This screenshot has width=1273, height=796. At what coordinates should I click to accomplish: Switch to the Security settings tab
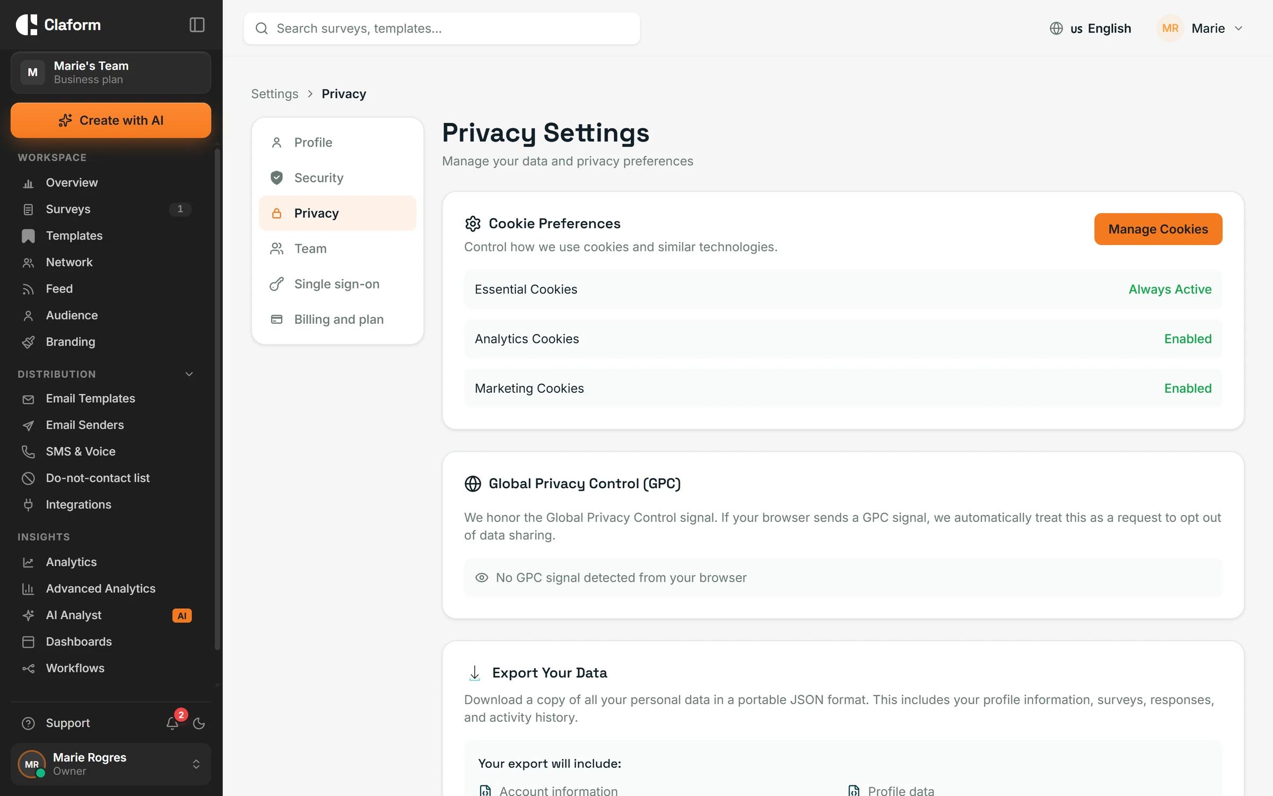tap(337, 178)
